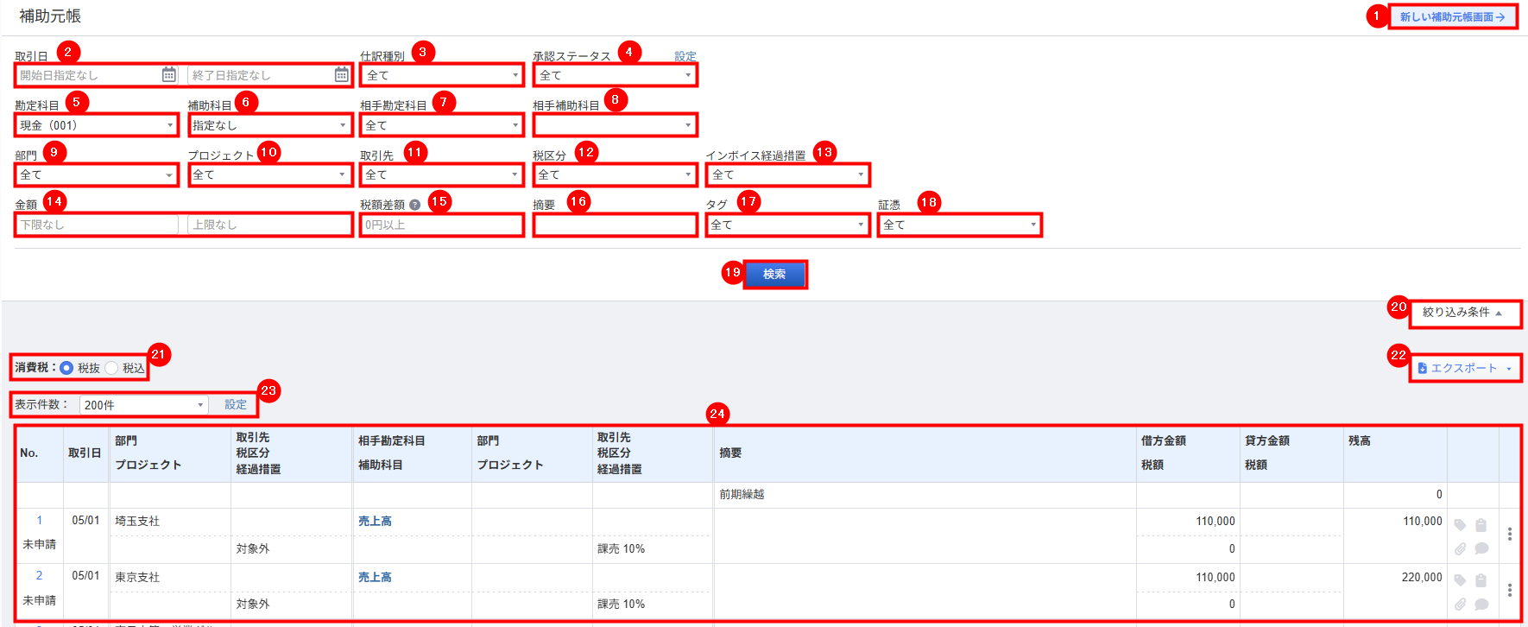Open the 仕訳種別 dropdown
Screen dimensions: 1528x627
442,75
